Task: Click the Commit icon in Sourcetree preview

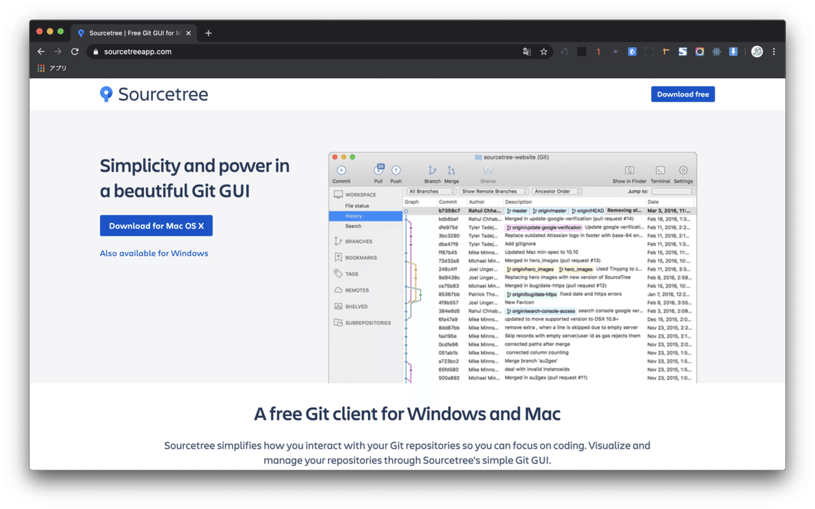Action: tap(342, 170)
